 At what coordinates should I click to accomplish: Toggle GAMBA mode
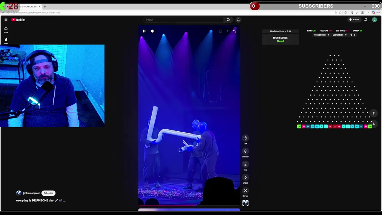pyautogui.click(x=357, y=31)
